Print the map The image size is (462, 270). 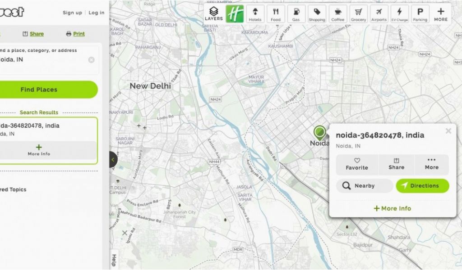[x=75, y=34]
